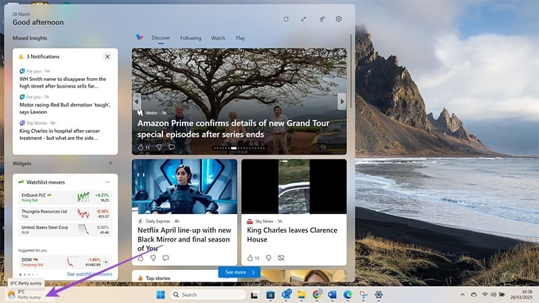
Task: Select EnQuest PLC stock row
Action: pos(65,197)
